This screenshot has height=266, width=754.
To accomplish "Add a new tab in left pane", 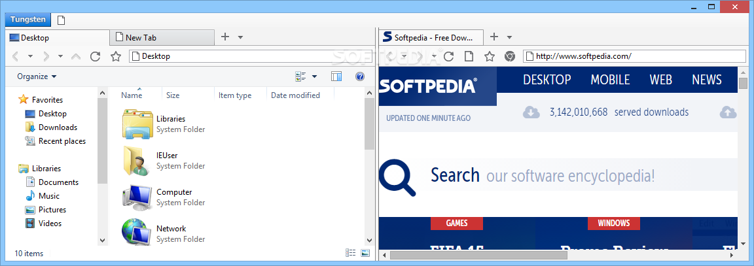I will pos(224,37).
